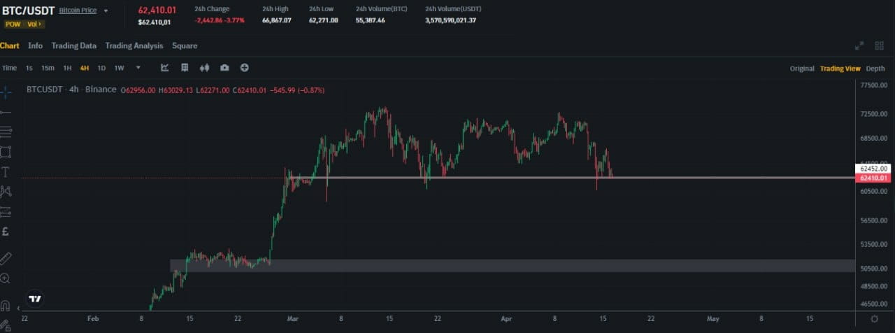Select the text annotation tool
The width and height of the screenshot is (895, 333).
point(6,171)
